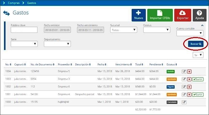Sort by Vencimiento column
209x115 pixels.
[123, 64]
